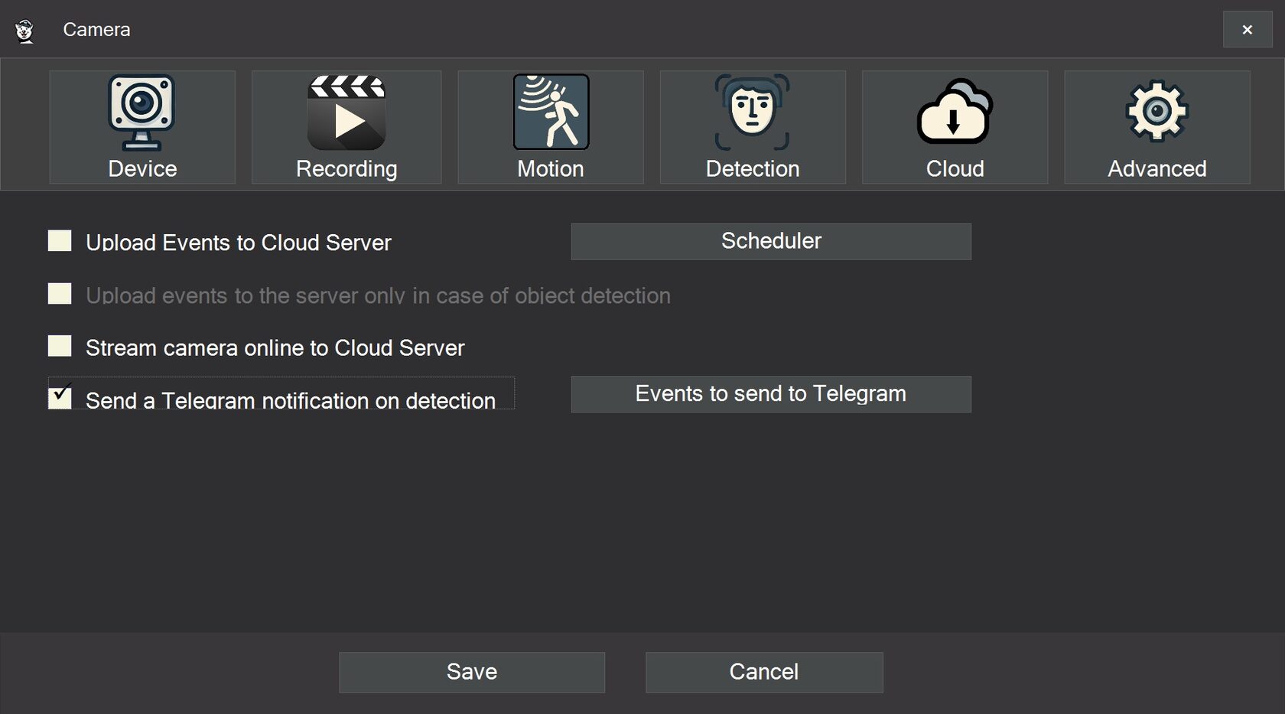Enable Upload Events to Cloud Server checkbox
This screenshot has height=714, width=1285.
click(60, 241)
